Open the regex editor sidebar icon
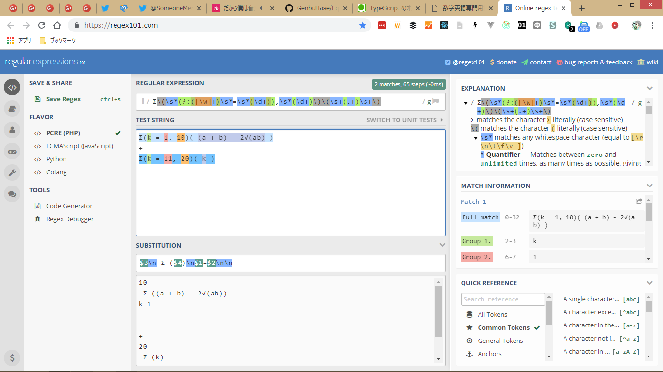This screenshot has width=663, height=372. [12, 88]
